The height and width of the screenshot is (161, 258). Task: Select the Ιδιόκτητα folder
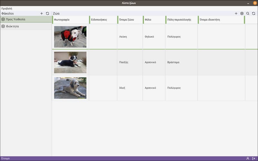tap(26, 26)
